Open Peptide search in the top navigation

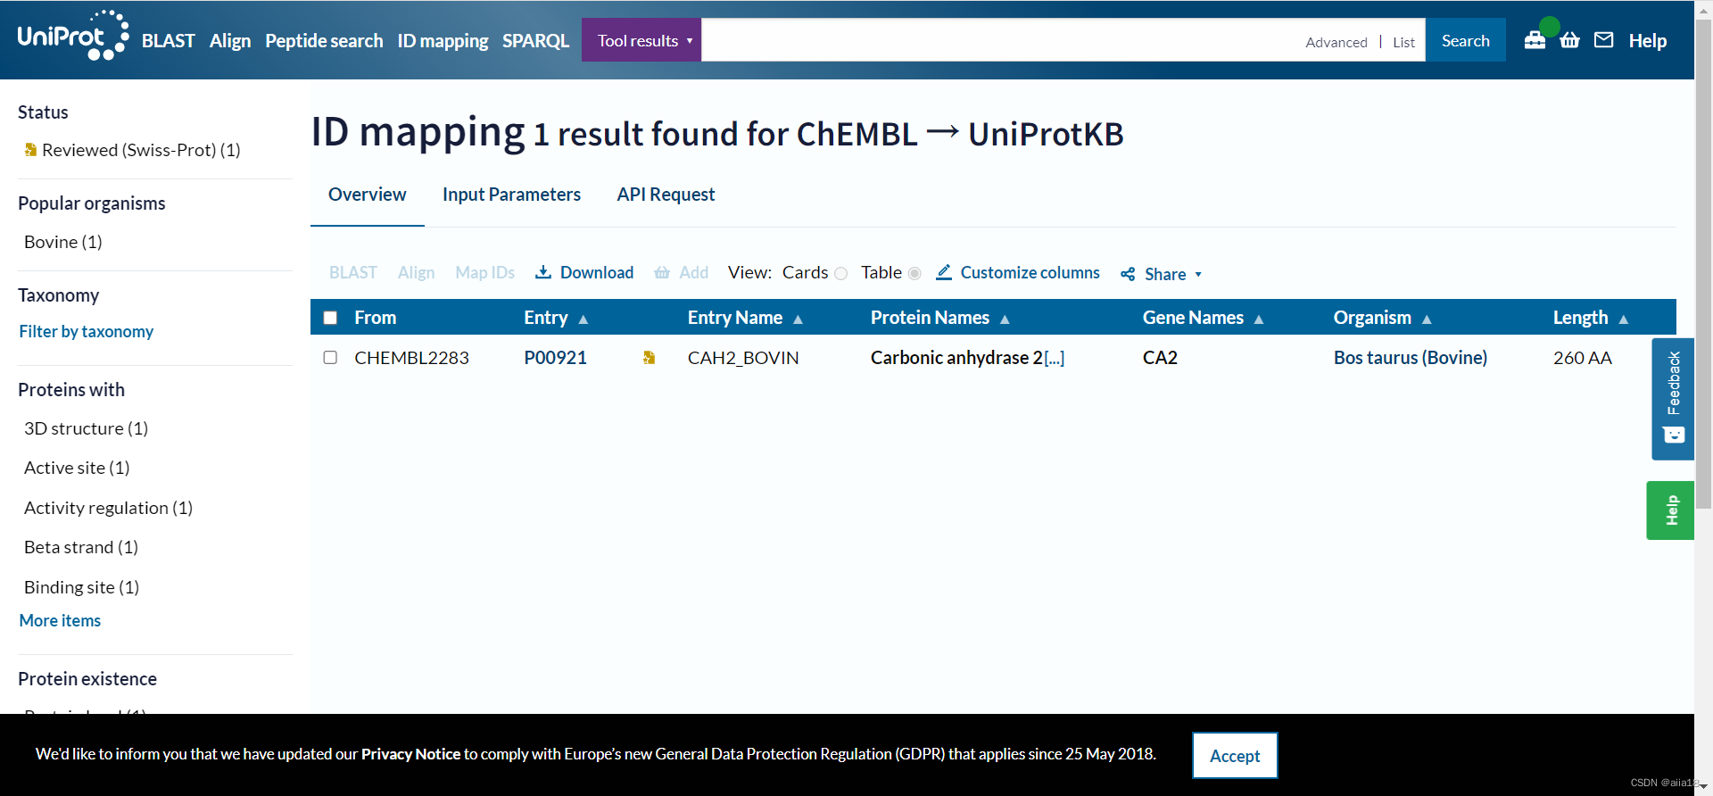[x=324, y=40]
